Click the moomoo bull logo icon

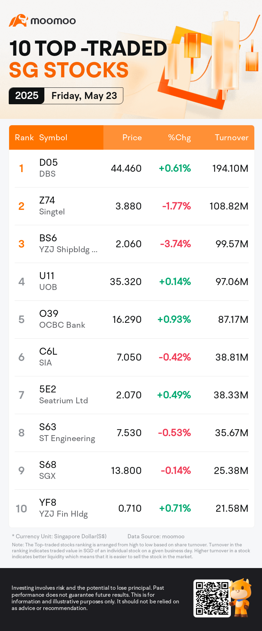tap(18, 21)
